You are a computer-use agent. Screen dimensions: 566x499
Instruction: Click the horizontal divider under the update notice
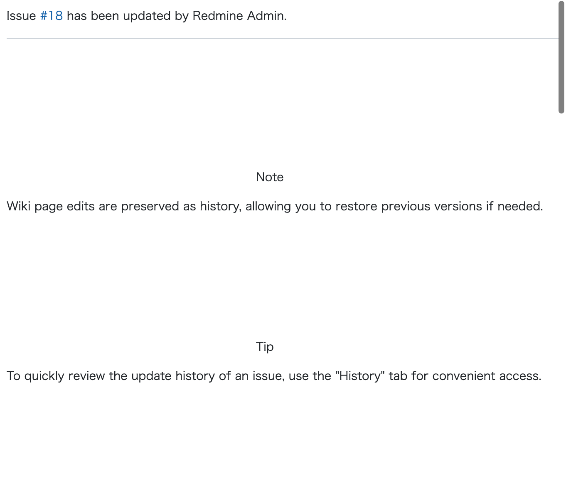(x=283, y=39)
